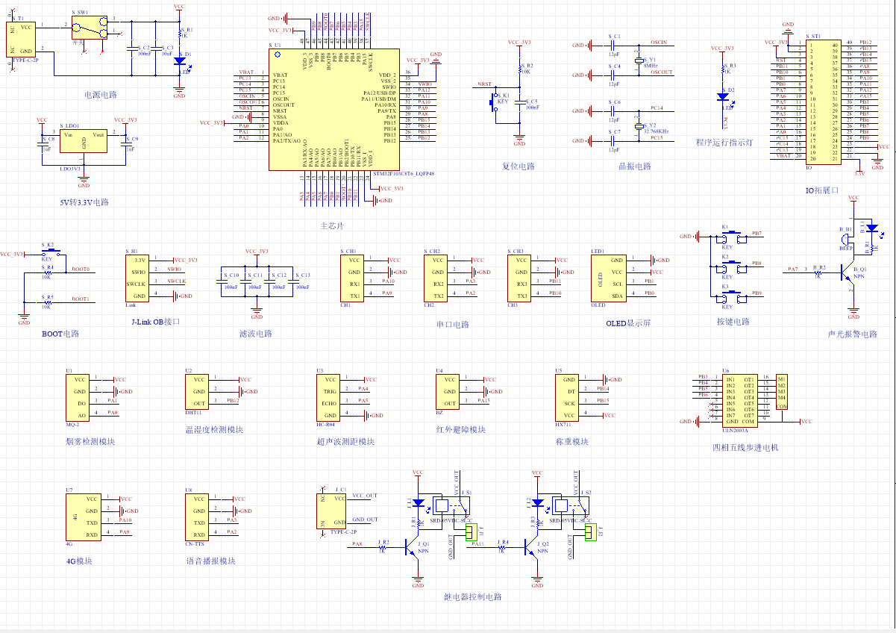Screen dimensions: 896x633
Task: Select the U6 ULN2003A driver chip
Action: tap(740, 401)
